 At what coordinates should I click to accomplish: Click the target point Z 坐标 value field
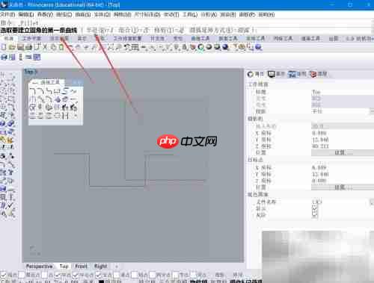click(343, 181)
